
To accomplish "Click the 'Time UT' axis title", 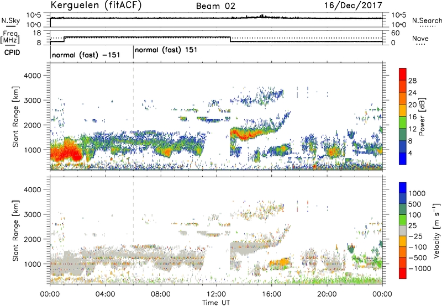I will (216, 303).
